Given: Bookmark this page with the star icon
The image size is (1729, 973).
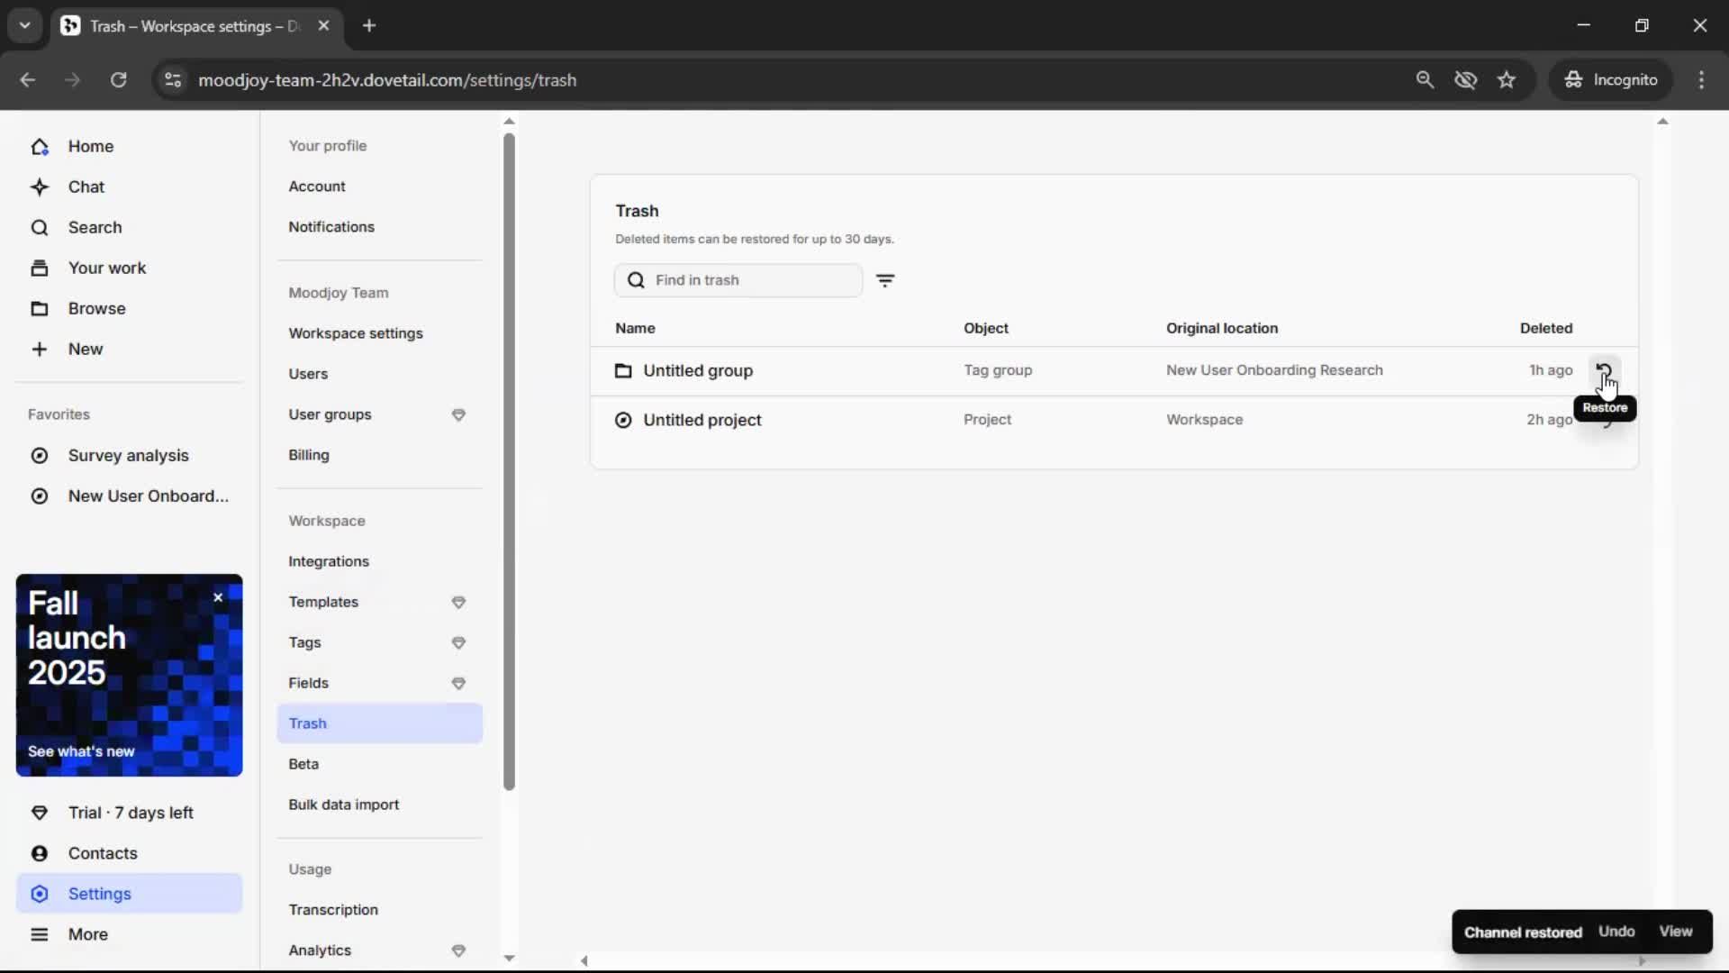Looking at the screenshot, I should pyautogui.click(x=1507, y=80).
